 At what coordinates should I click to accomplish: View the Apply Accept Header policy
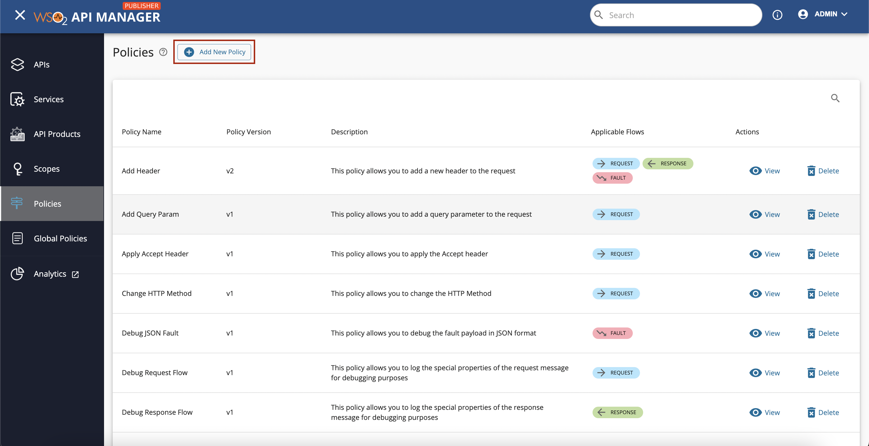(765, 254)
